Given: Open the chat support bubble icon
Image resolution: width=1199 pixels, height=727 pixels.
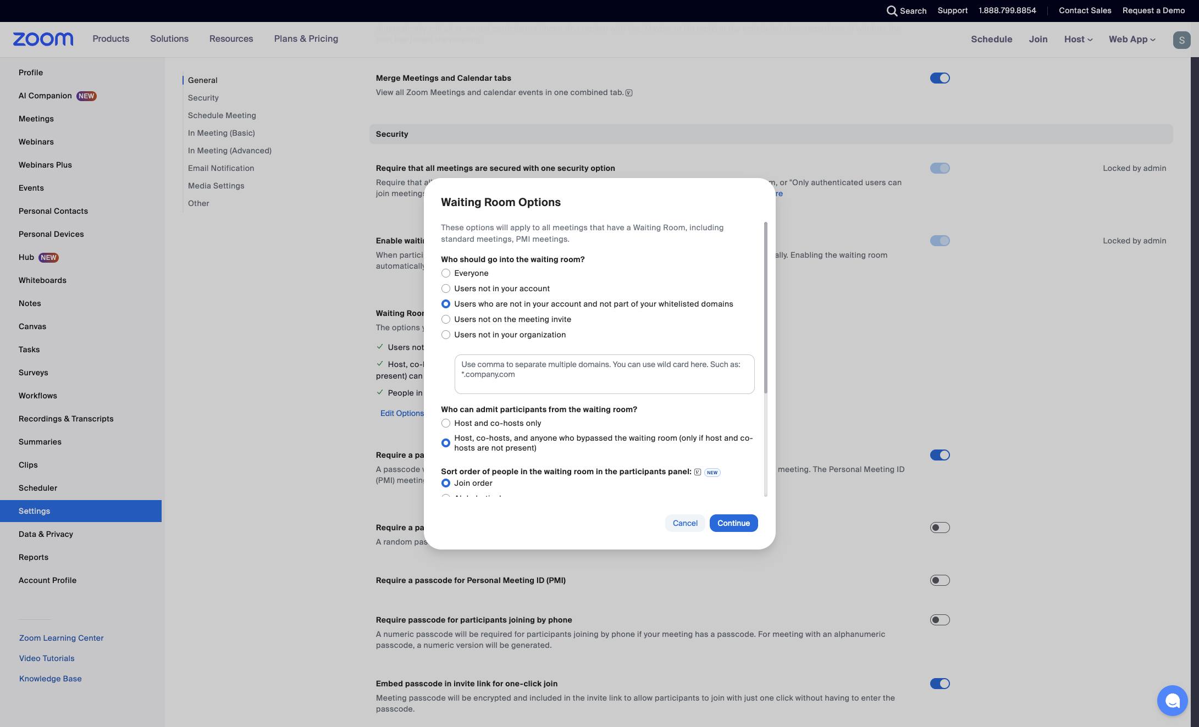Looking at the screenshot, I should [x=1172, y=701].
